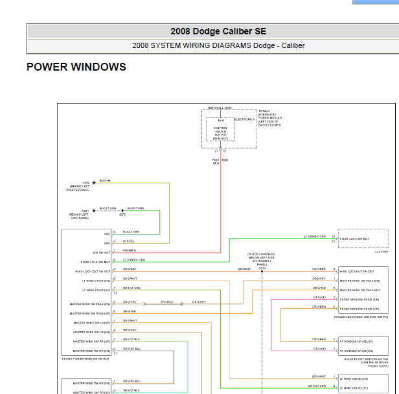Click the "CLUSTER" component label
Image resolution: width=399 pixels, height=394 pixels.
[x=382, y=251]
